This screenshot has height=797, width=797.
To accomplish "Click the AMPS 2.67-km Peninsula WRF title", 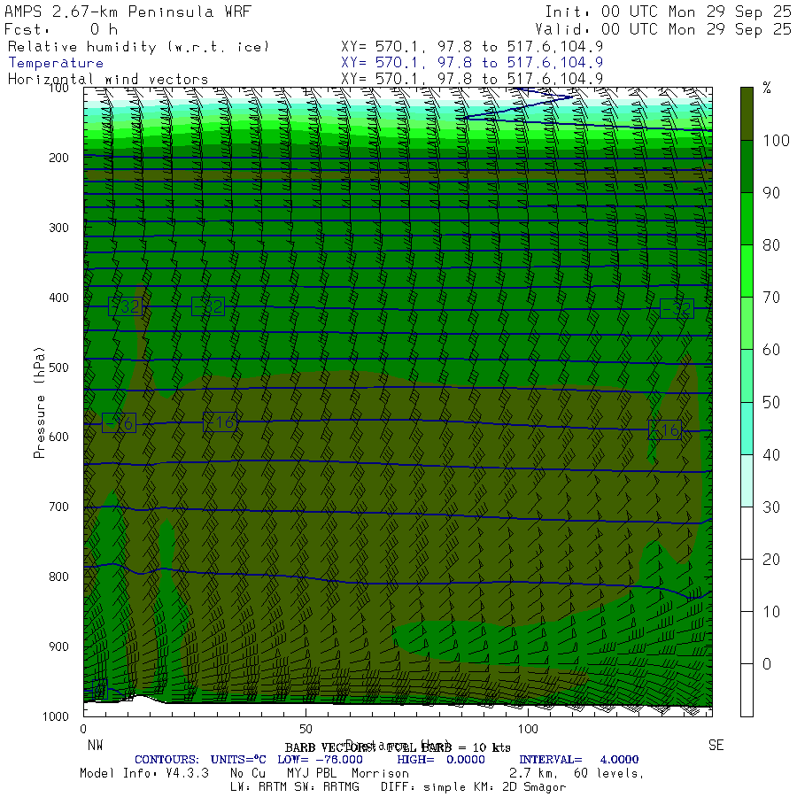I will 128,12.
